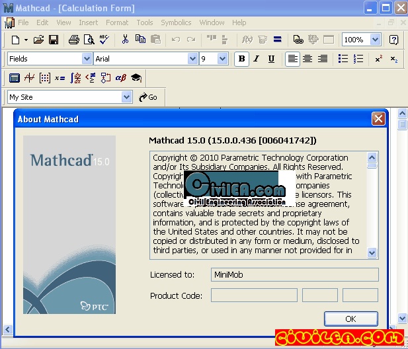Insert Unit measuring cup icon

(263, 40)
